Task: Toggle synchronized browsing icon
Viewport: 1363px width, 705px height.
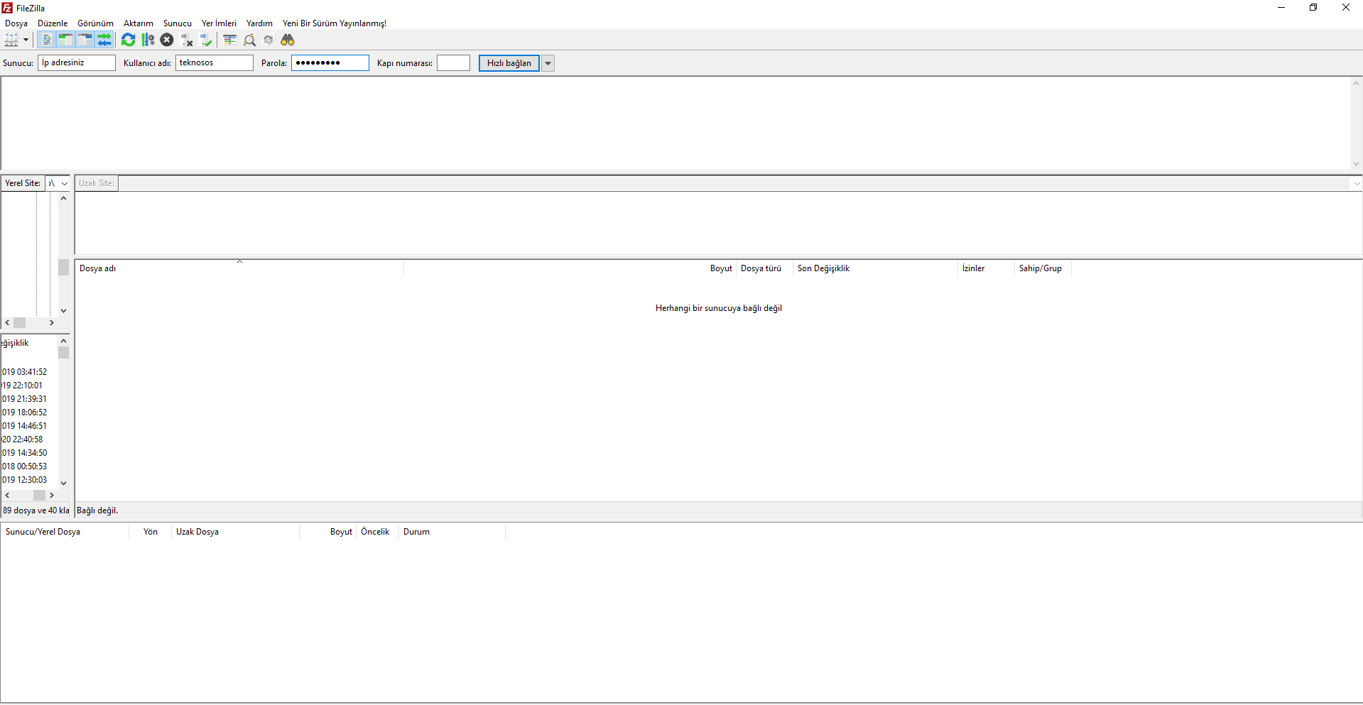Action: click(268, 40)
